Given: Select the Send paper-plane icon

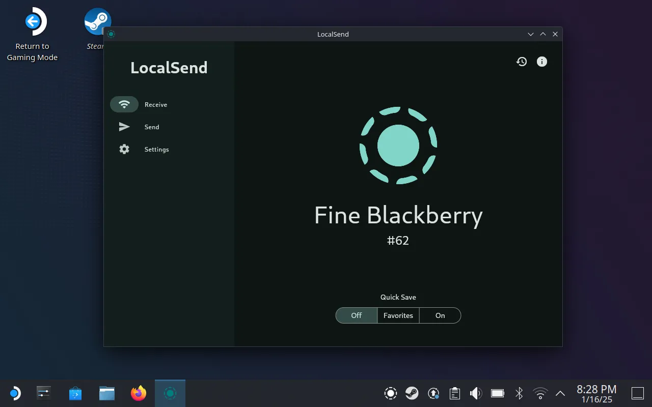Looking at the screenshot, I should click(124, 127).
